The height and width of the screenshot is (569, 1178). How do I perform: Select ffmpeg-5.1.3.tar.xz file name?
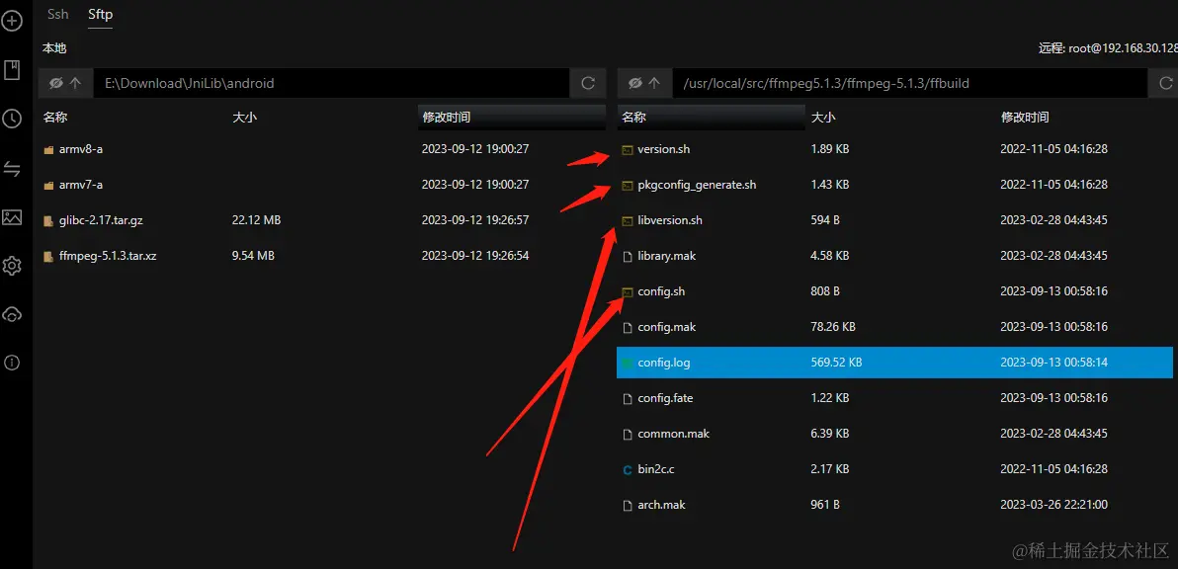pyautogui.click(x=108, y=256)
